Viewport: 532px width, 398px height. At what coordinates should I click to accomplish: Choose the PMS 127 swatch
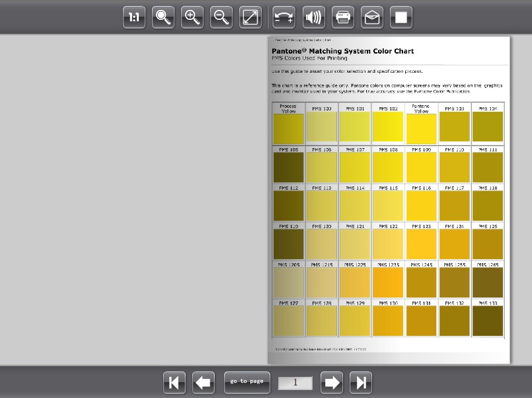pyautogui.click(x=289, y=321)
